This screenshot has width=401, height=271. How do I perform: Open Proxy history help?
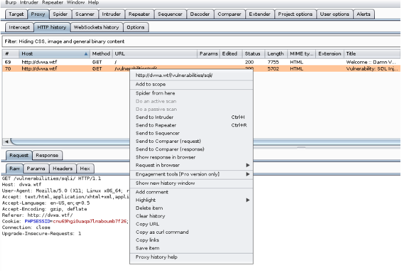tap(192, 257)
